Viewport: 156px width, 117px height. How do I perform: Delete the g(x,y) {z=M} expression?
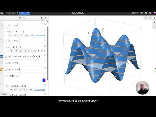tap(45, 68)
